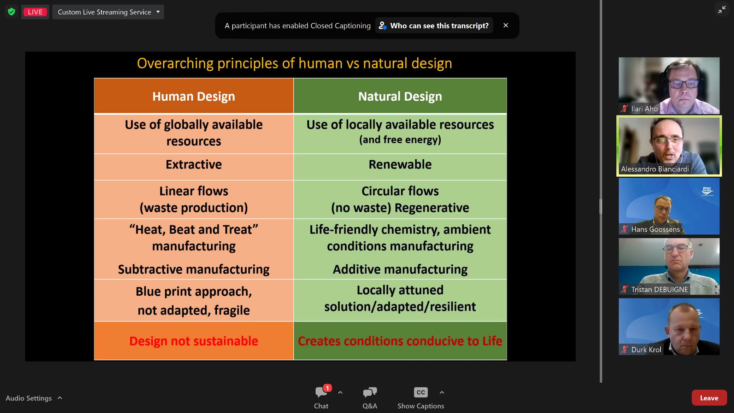Click the CC Show Captions icon
734x413 pixels.
coord(421,392)
